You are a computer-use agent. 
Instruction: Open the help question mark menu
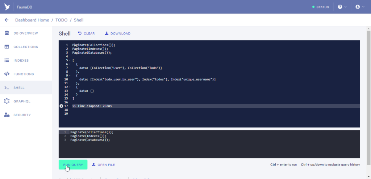point(342,7)
